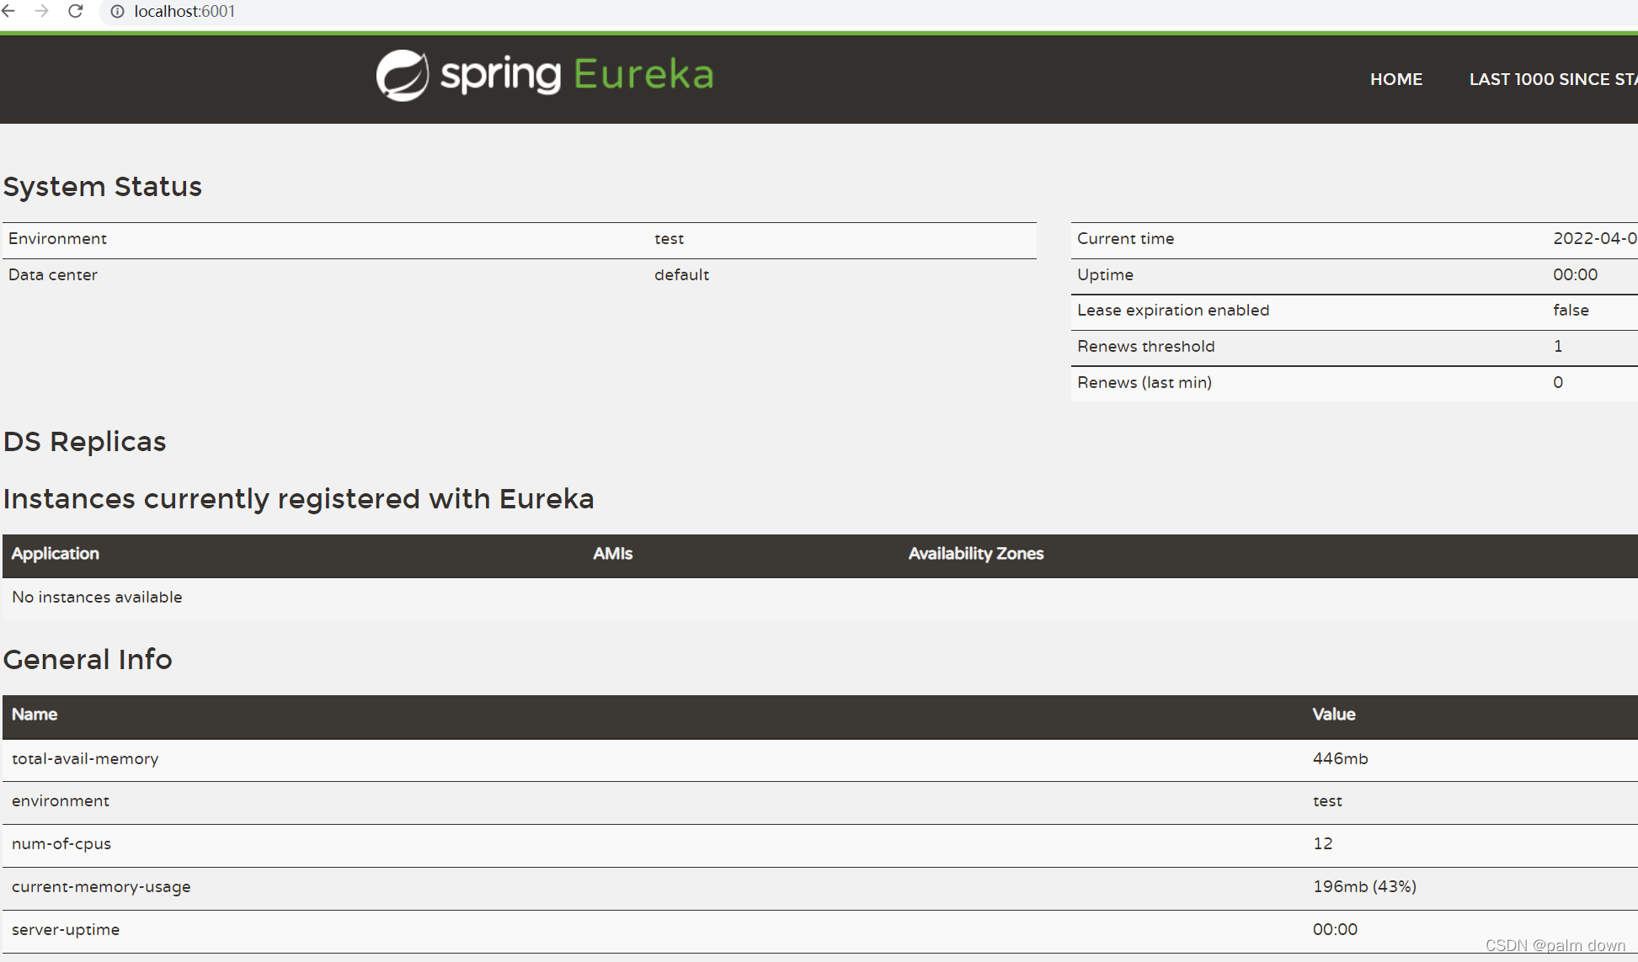Image resolution: width=1638 pixels, height=962 pixels.
Task: Click the Availability Zones column header
Action: tap(975, 554)
